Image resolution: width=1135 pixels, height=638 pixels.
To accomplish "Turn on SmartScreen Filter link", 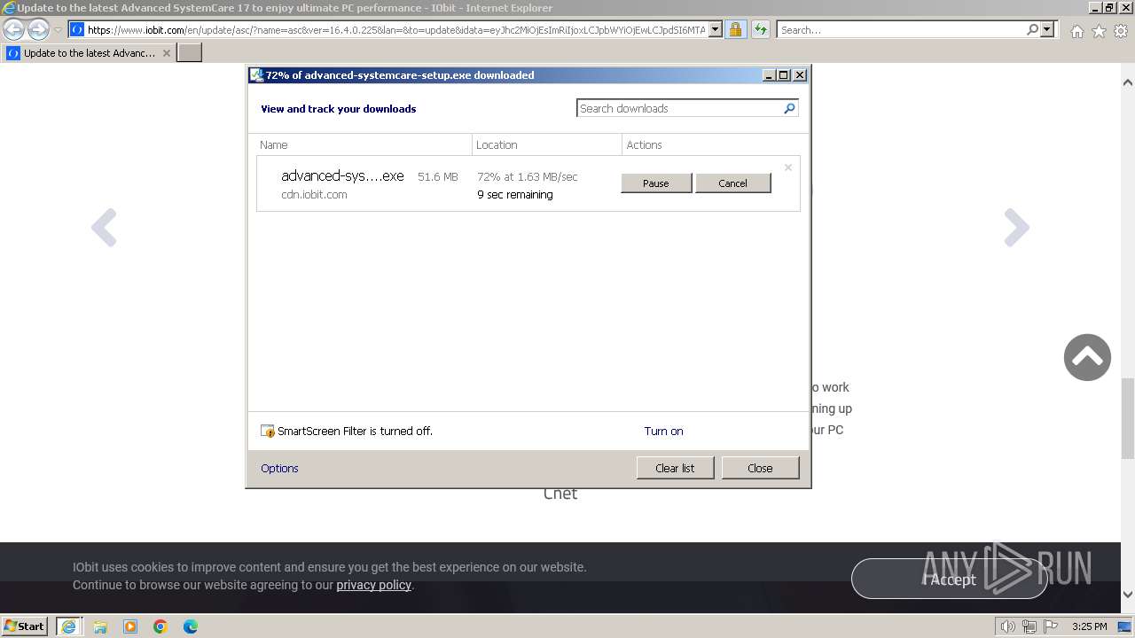I will click(x=663, y=431).
